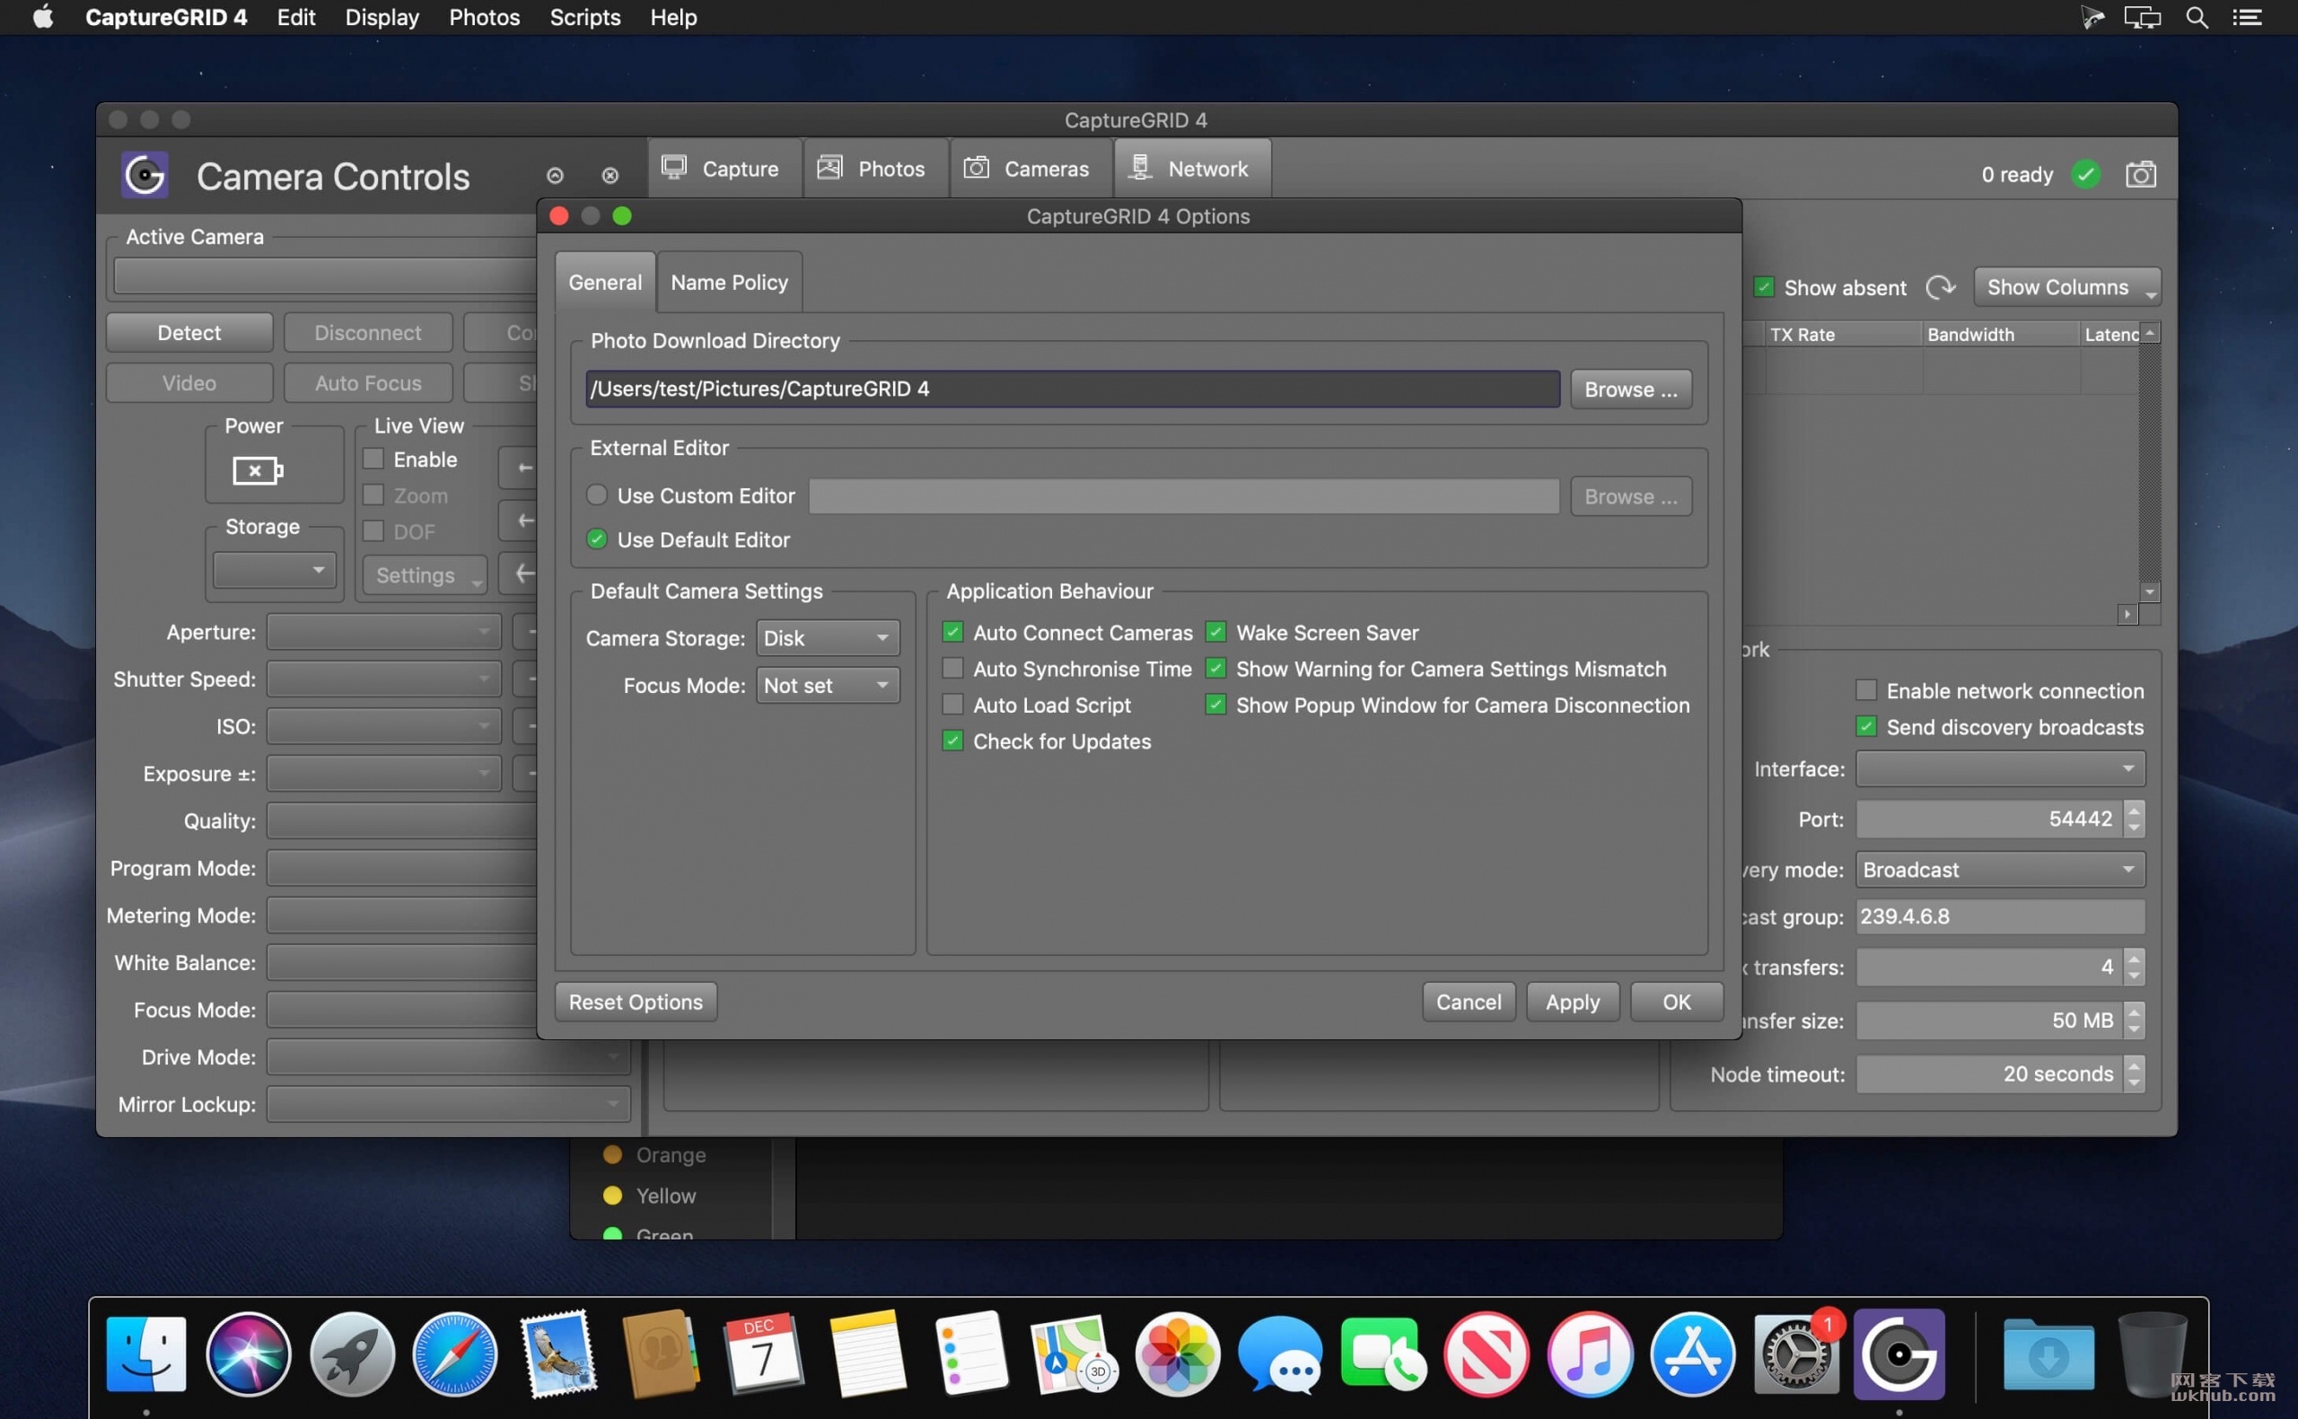Enable Live View checkbox
Screen dimensions: 2298x1419
pyautogui.click(x=373, y=459)
